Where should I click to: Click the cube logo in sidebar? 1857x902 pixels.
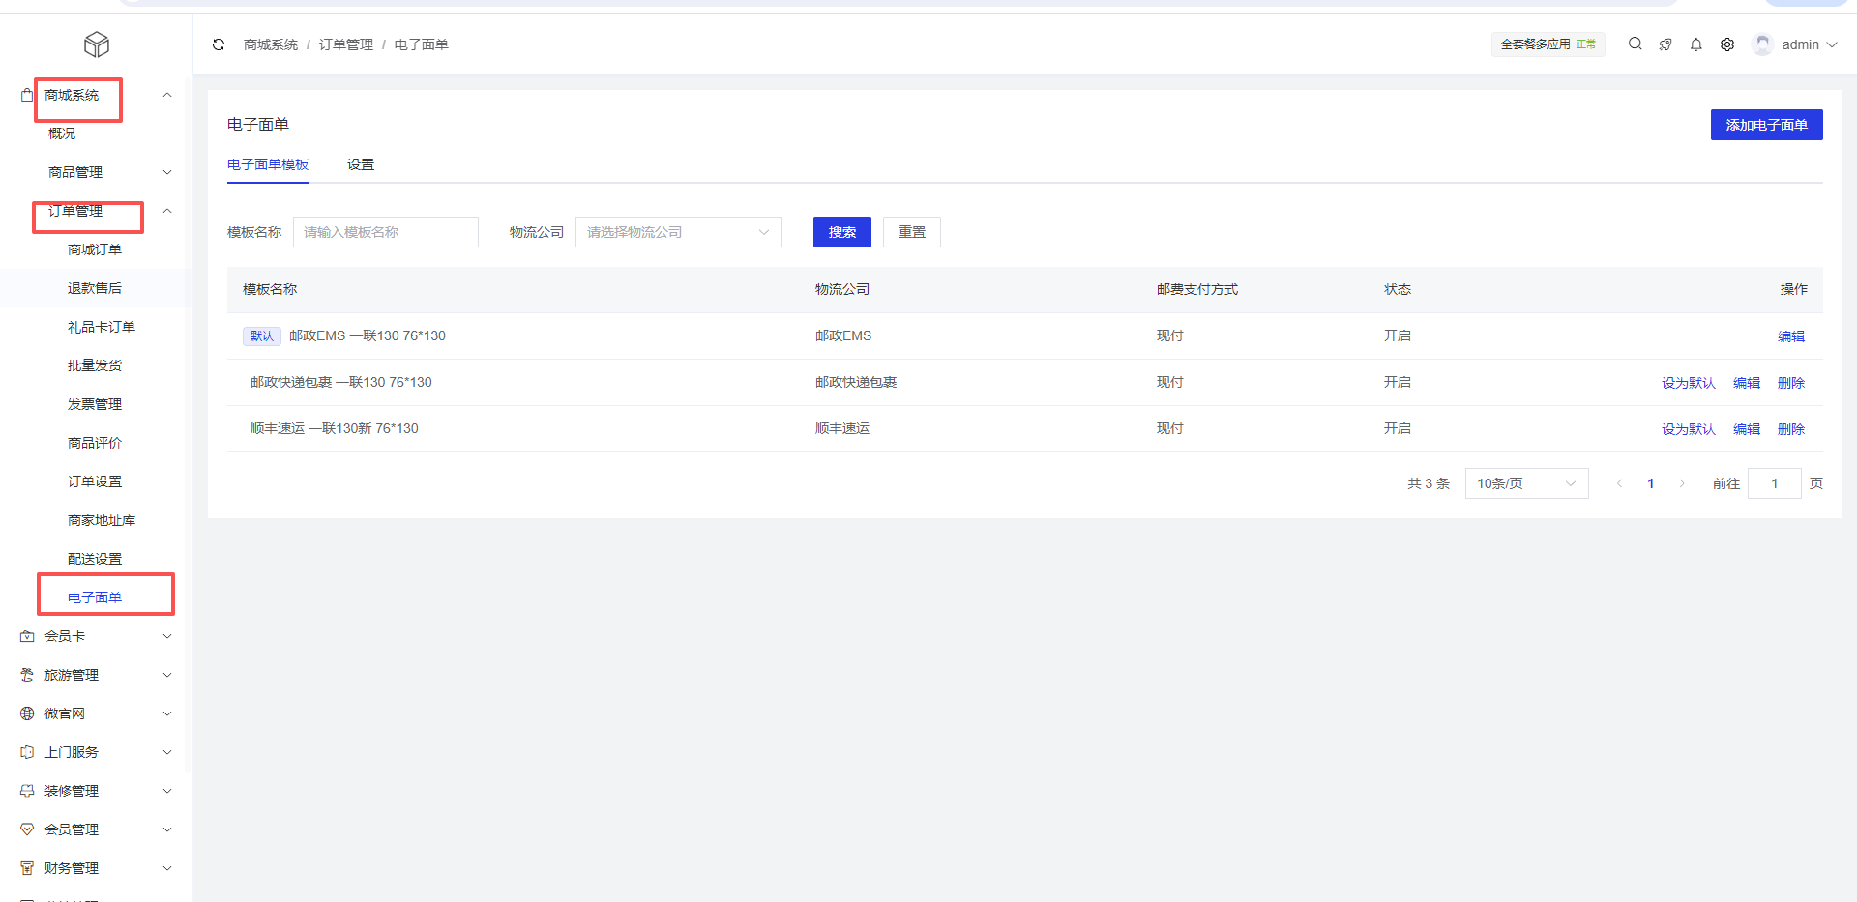click(x=97, y=44)
